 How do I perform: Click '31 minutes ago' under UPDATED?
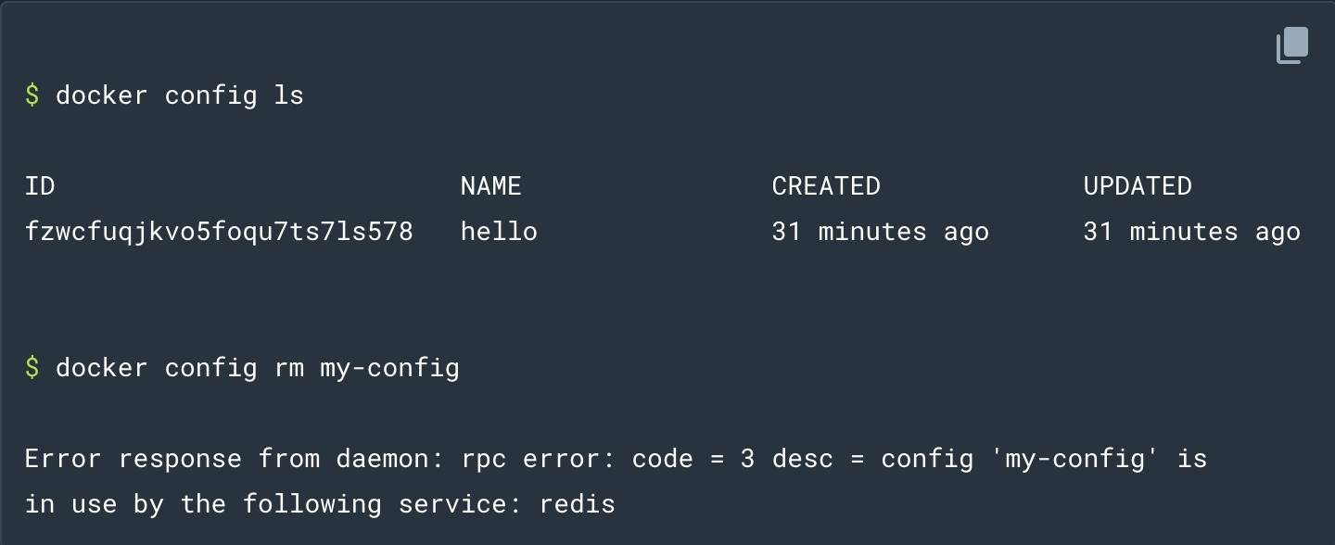[1192, 232]
